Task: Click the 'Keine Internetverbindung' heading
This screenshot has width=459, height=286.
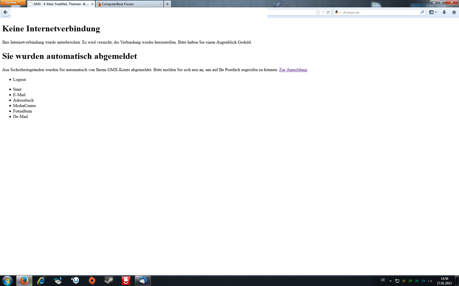Action: click(51, 29)
